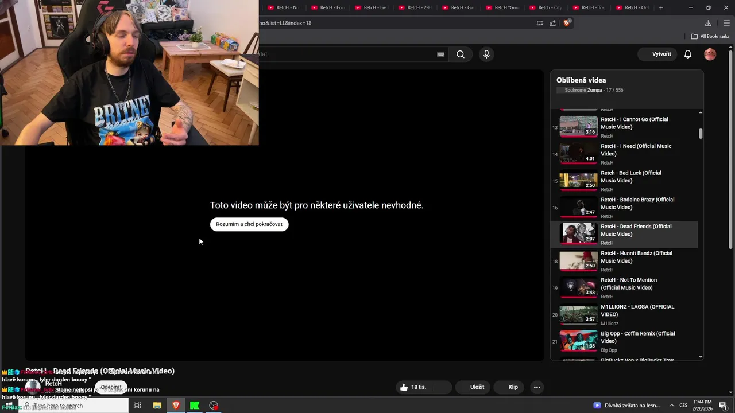Open YouTube notifications bell
The height and width of the screenshot is (413, 735).
tap(688, 54)
